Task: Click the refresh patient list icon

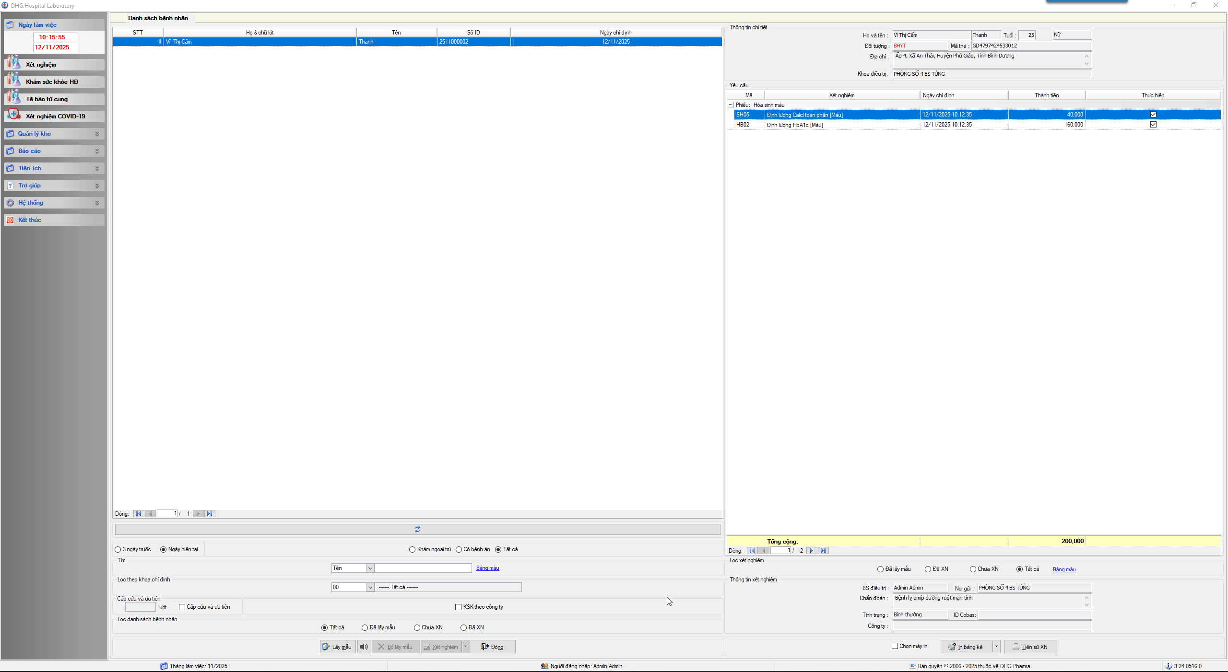Action: (x=417, y=529)
